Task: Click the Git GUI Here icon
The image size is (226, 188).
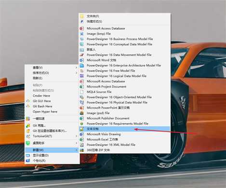Action: tap(28, 101)
